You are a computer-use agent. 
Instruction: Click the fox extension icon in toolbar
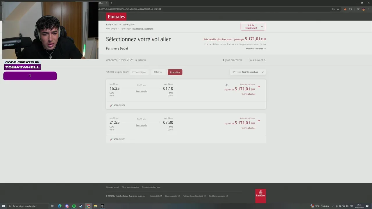click(345, 9)
